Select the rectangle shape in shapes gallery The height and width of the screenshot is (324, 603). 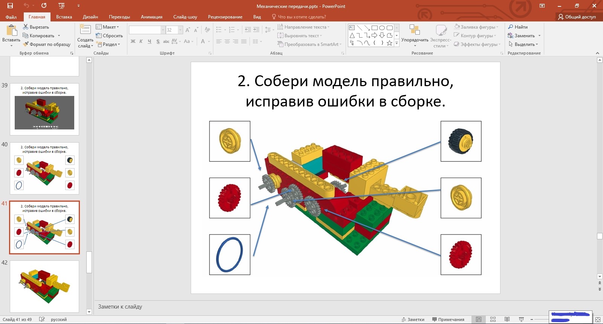(x=374, y=28)
